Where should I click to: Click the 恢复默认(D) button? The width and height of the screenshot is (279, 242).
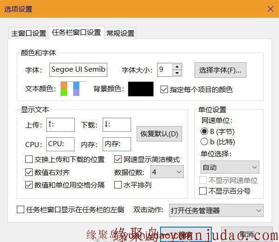159,134
